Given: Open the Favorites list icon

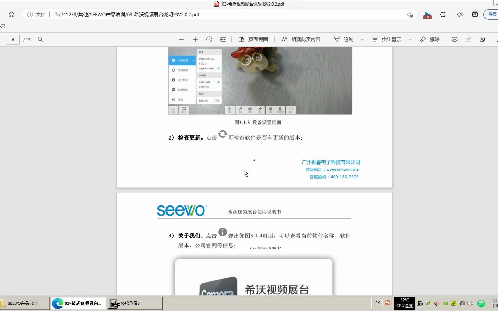Looking at the screenshot, I should tap(460, 15).
